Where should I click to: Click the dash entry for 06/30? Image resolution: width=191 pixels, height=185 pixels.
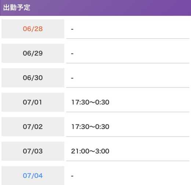(72, 78)
